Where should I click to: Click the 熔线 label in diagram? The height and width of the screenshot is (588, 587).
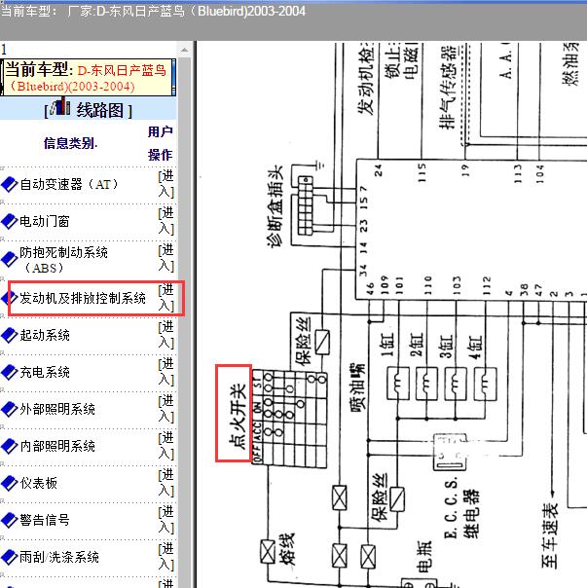[287, 549]
